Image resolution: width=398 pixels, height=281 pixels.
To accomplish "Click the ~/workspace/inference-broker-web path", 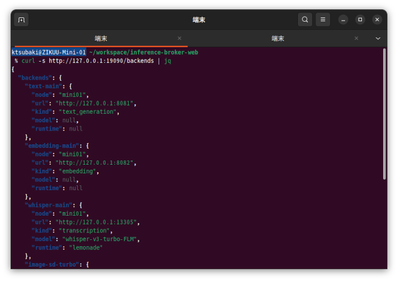I will click(x=144, y=52).
